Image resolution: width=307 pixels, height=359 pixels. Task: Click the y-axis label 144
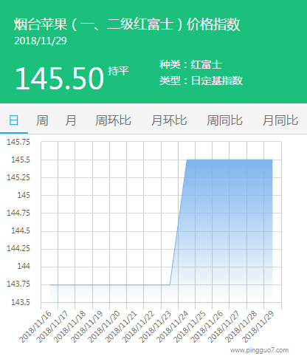[24, 266]
